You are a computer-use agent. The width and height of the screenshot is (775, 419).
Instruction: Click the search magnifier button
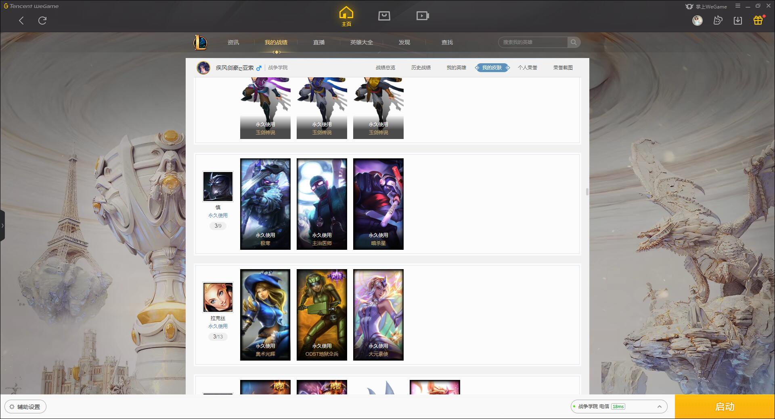tap(574, 42)
